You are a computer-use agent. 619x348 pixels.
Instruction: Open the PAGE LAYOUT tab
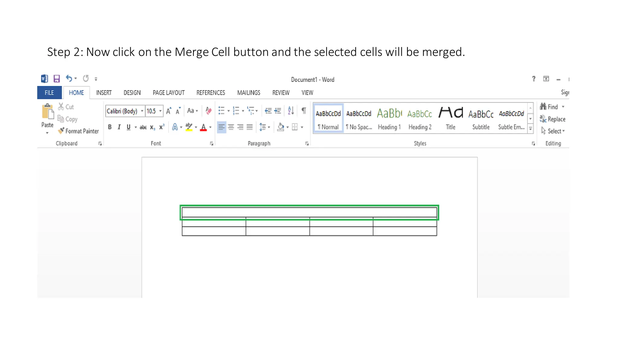coord(168,93)
